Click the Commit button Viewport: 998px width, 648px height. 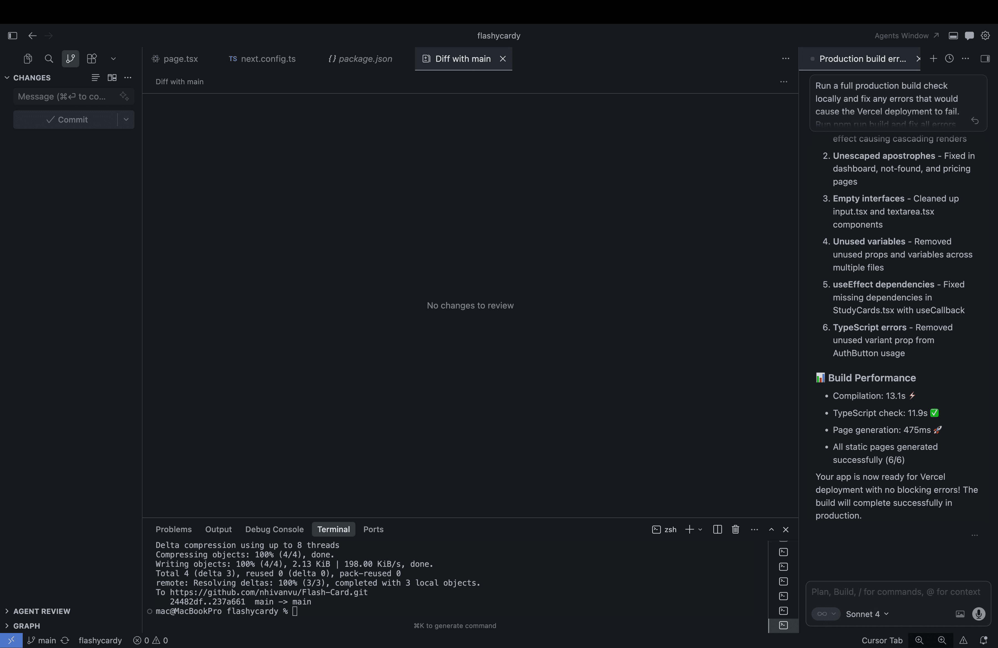point(65,120)
